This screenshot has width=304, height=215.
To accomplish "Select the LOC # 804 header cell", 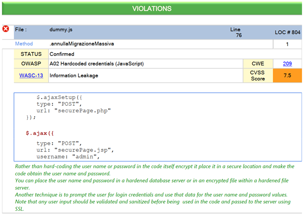I will coord(288,32).
